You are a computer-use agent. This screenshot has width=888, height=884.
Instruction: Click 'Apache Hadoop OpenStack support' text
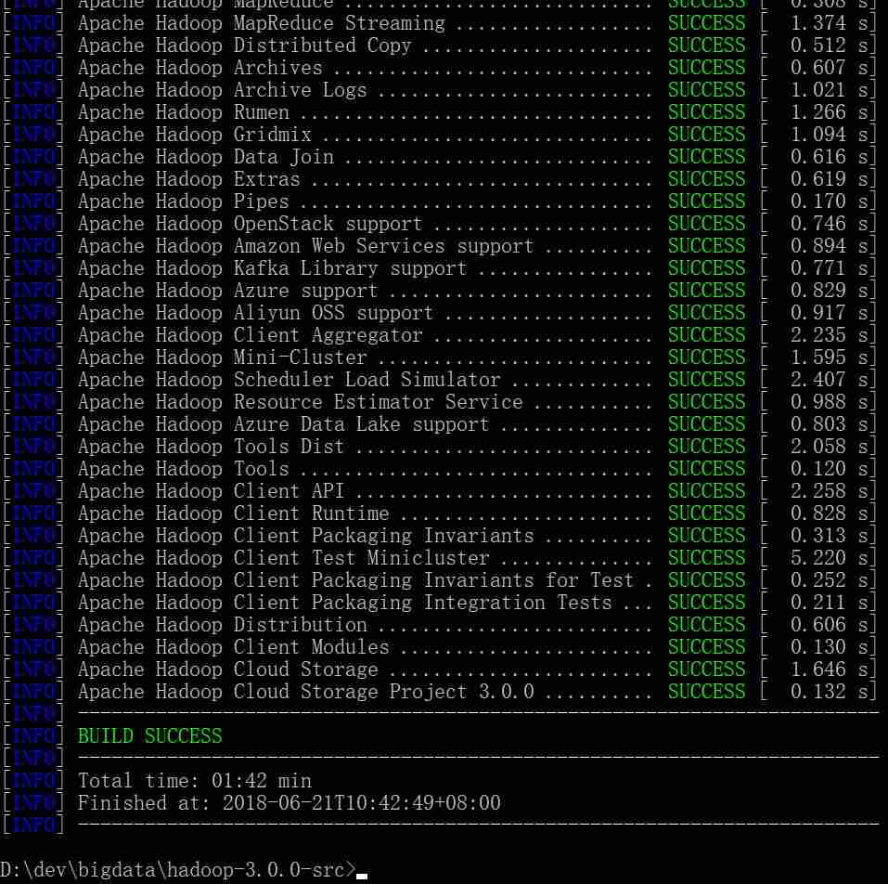click(251, 224)
